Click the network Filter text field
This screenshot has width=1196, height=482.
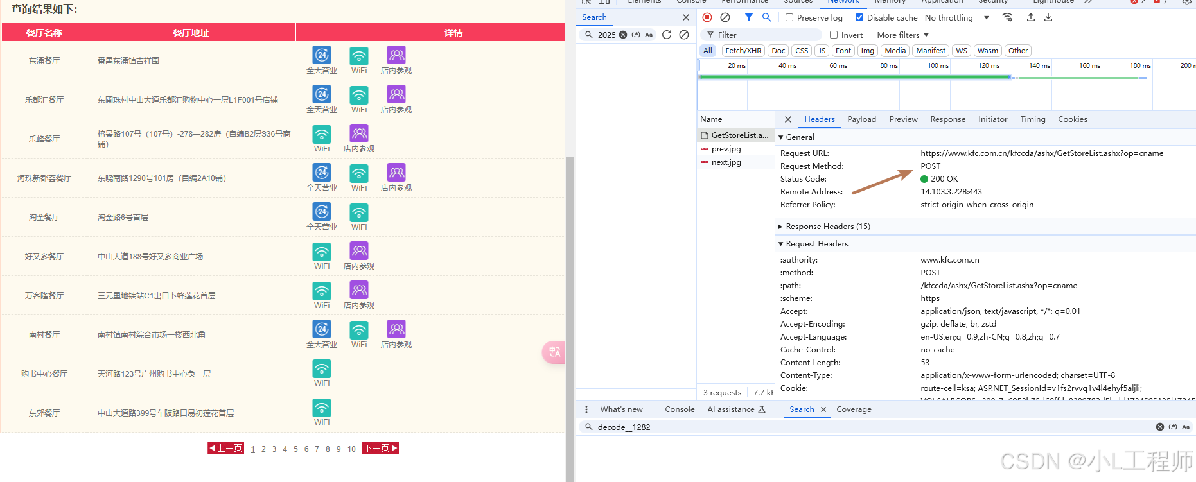point(762,35)
